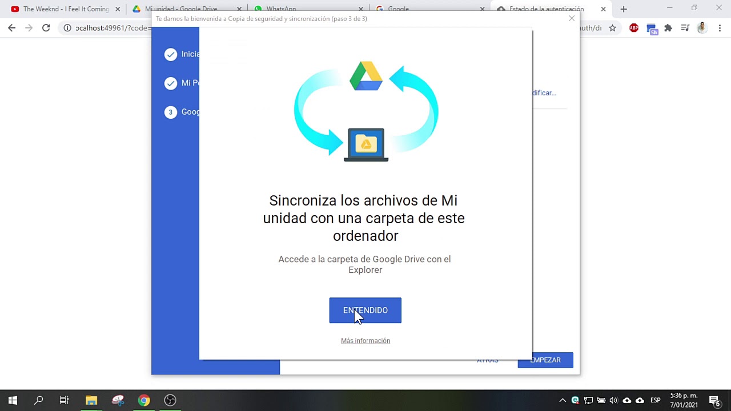Viewport: 731px width, 411px height.
Task: Open the Más información link
Action: tap(365, 341)
